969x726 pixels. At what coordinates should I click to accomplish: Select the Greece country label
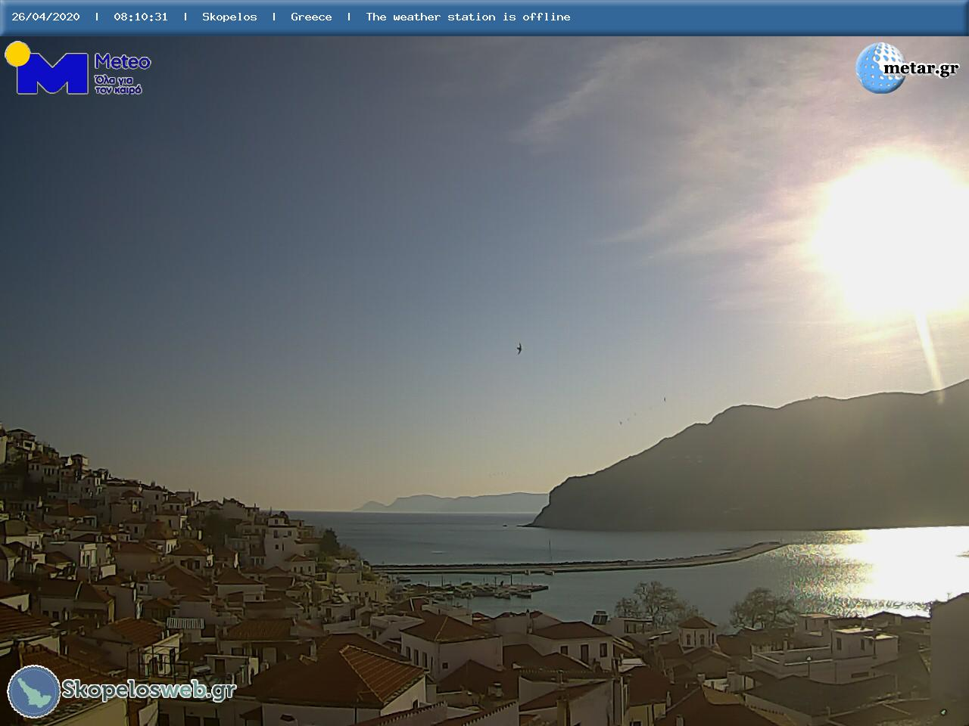pos(311,17)
